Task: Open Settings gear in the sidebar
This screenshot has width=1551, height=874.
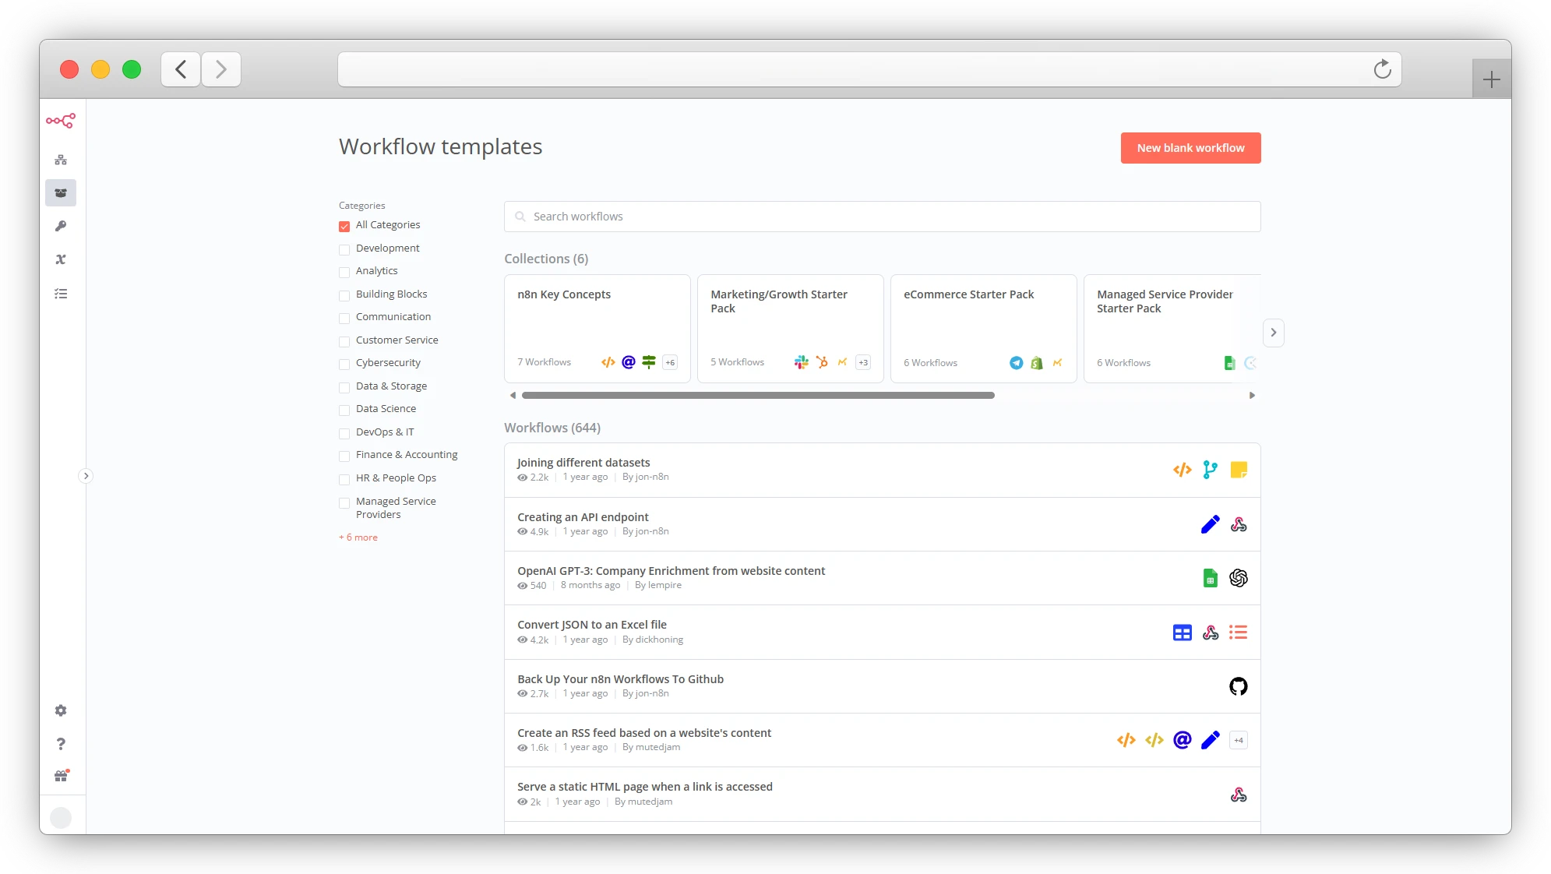Action: [61, 710]
